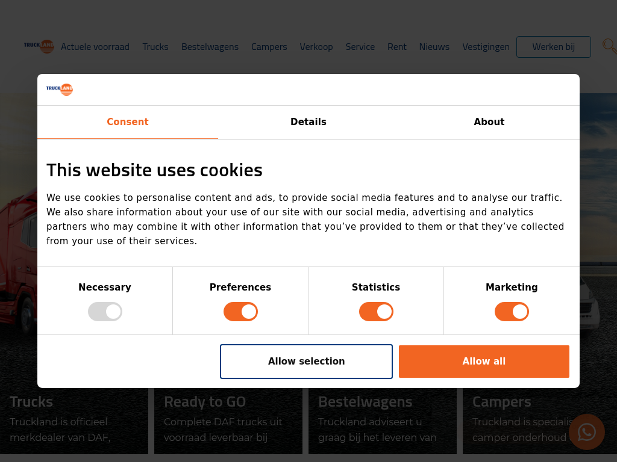Switch to the Details tab
Image resolution: width=617 pixels, height=462 pixels.
point(308,122)
